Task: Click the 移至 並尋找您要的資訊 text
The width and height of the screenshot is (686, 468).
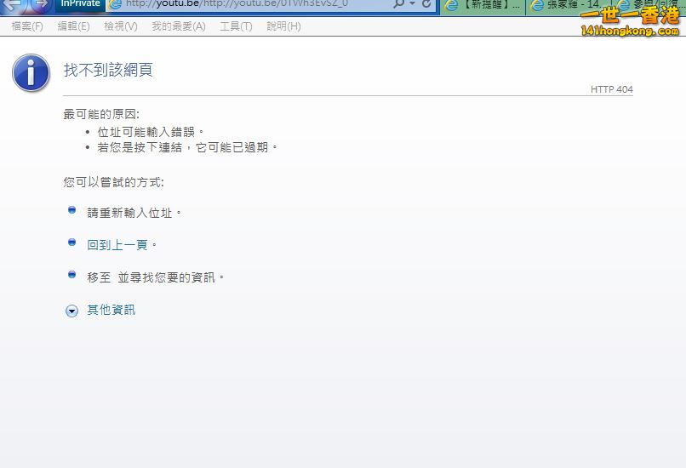Action: (155, 277)
